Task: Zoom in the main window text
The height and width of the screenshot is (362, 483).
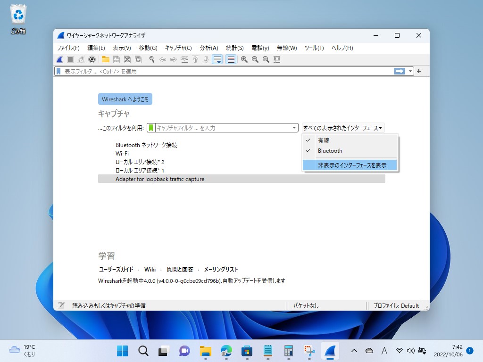Action: coord(244,59)
